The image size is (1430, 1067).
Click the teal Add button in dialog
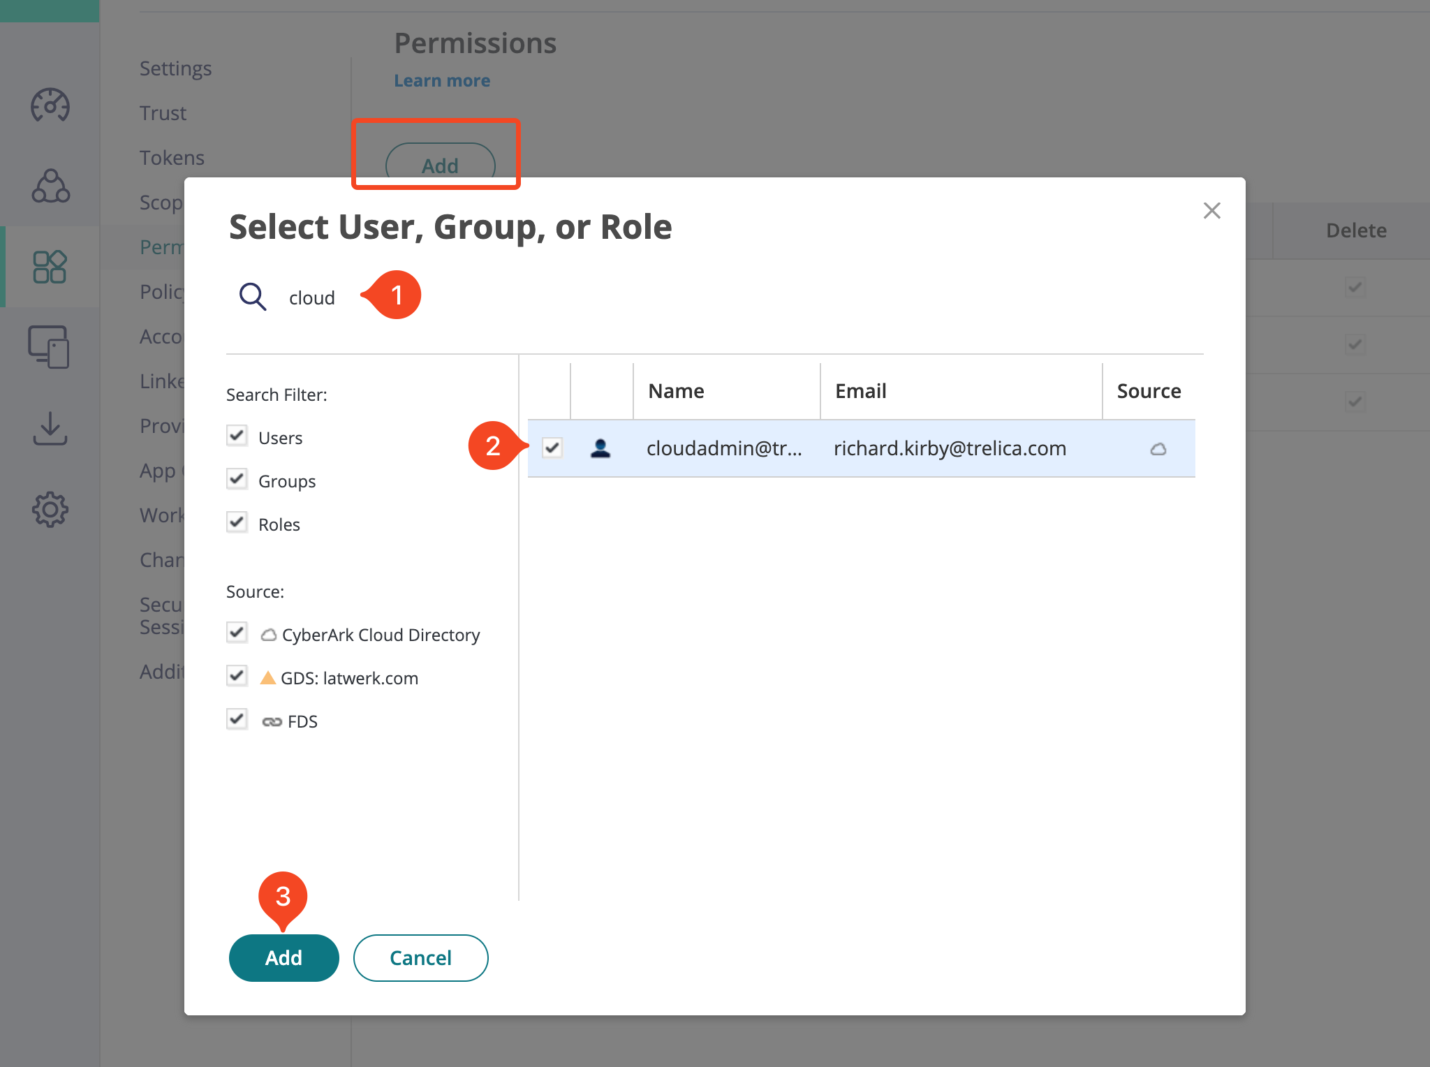[x=284, y=958]
